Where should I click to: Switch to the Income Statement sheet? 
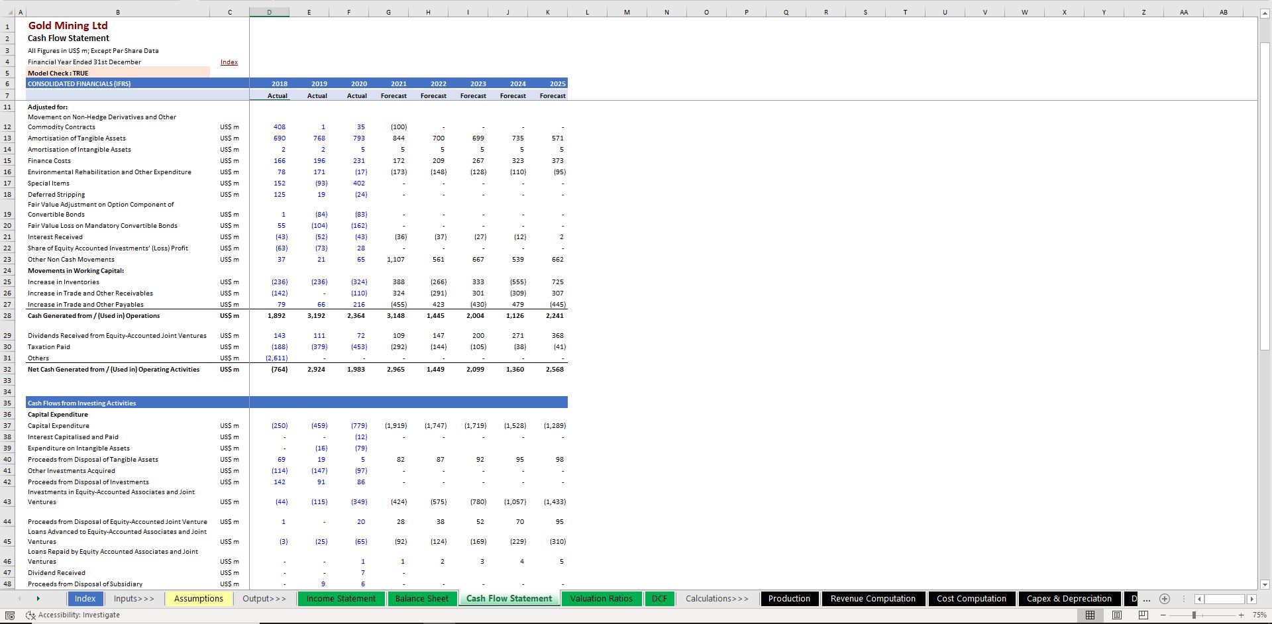pyautogui.click(x=341, y=599)
